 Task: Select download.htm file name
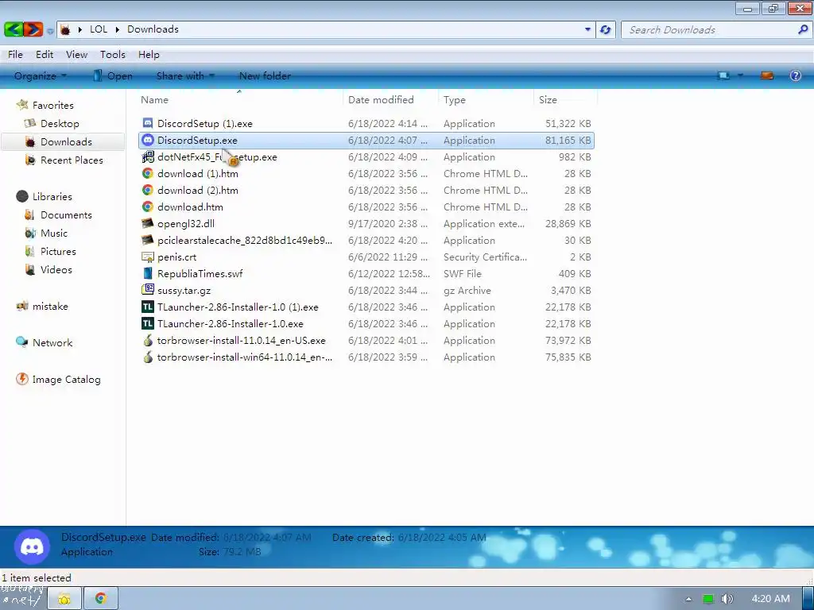190,207
